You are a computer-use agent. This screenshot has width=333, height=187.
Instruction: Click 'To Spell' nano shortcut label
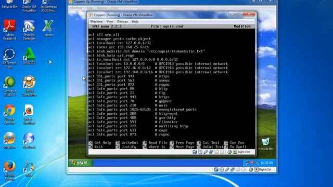pyautogui.click(x=238, y=146)
